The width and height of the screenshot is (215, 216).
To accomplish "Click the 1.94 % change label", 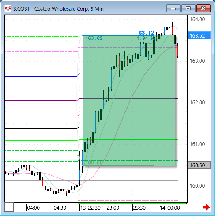I will [x=145, y=38].
